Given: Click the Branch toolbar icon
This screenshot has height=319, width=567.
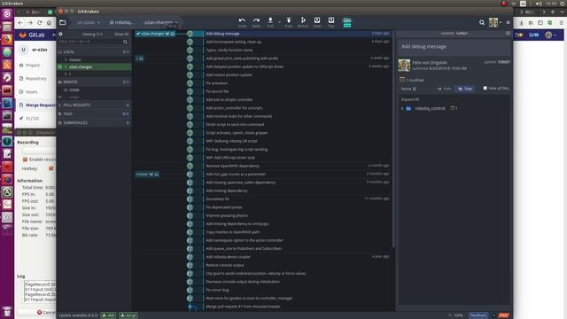Looking at the screenshot, I should pos(303,20).
